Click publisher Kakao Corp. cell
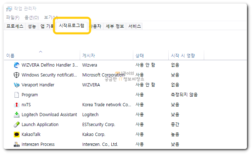This screenshot has height=154, width=252. 94,135
